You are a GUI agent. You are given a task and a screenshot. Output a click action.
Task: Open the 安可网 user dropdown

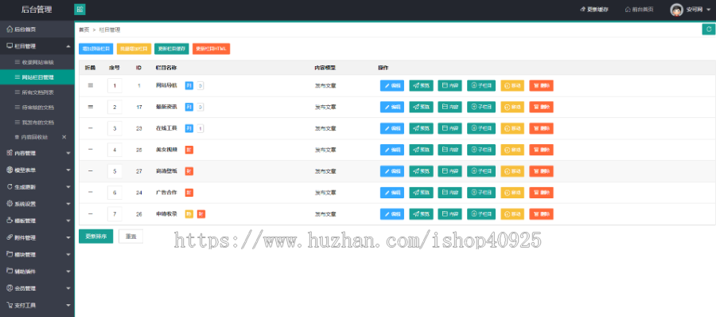pos(698,10)
